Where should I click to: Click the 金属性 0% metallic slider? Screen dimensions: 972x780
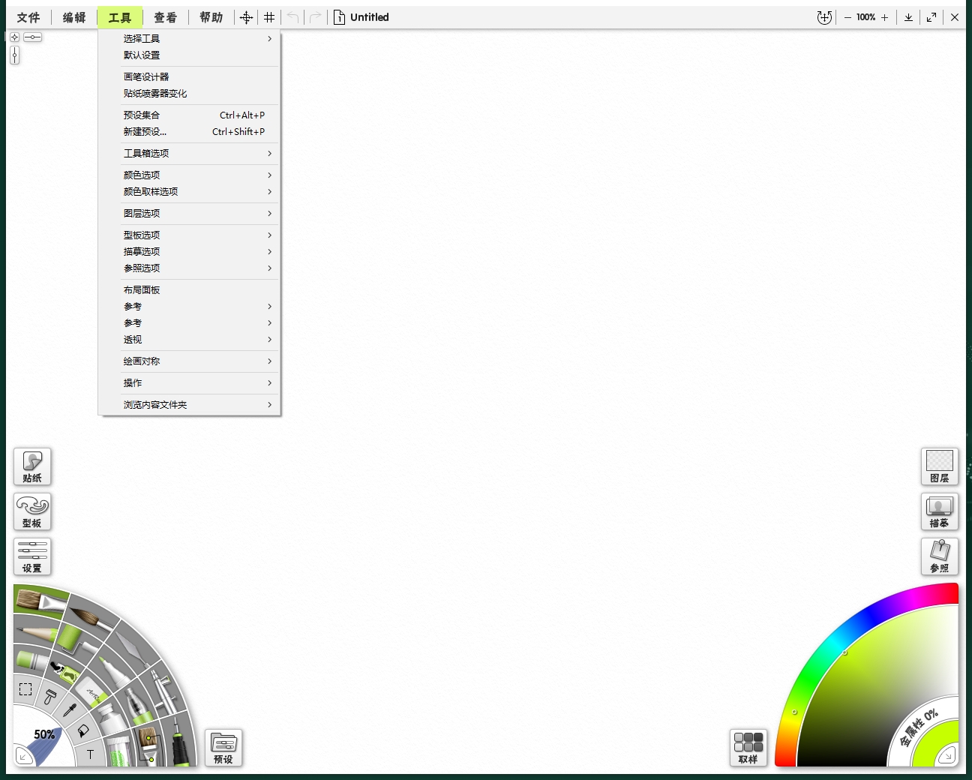919,727
